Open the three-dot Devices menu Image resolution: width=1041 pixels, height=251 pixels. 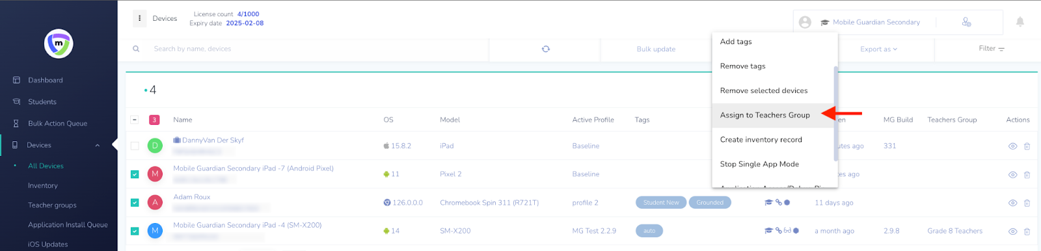coord(139,18)
